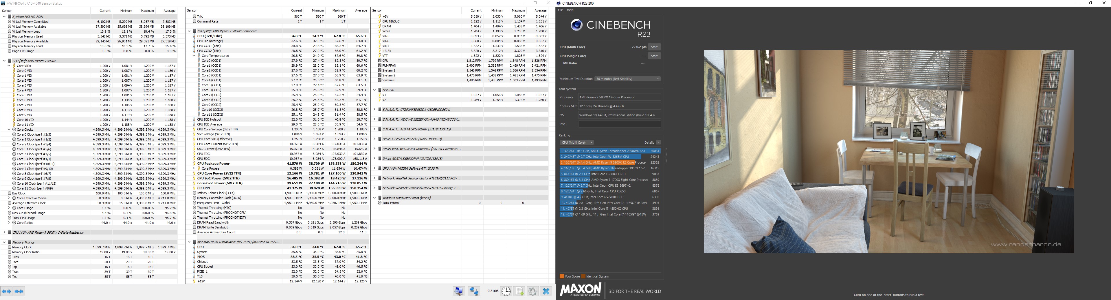
Task: Start the CPU (Multi Core) test
Action: click(x=654, y=47)
